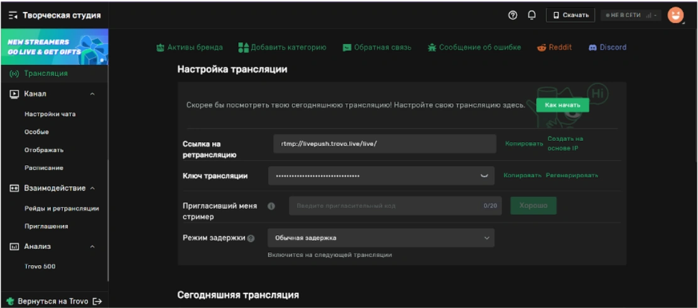This screenshot has width=698, height=308.
Task: Open the user avatar menu
Action: point(676,15)
